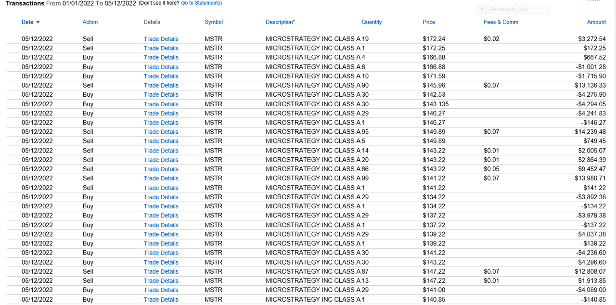
Task: Click the $0.02 fee value
Action: click(491, 39)
